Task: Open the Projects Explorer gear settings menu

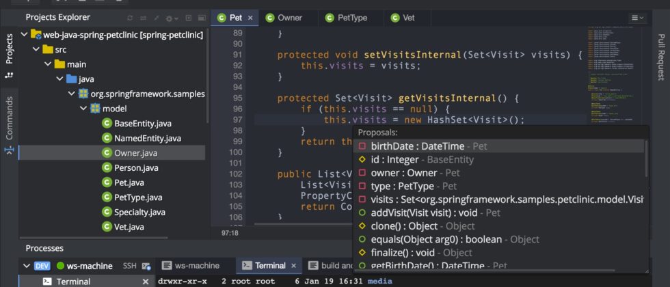Action: [170, 18]
